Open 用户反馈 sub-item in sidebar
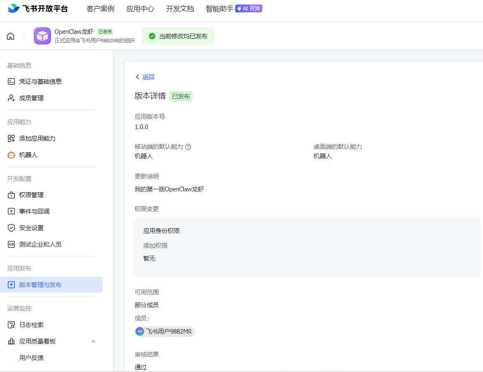 tap(31, 358)
